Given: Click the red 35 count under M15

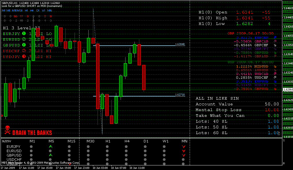Looking at the screenshot, I should [15, 16].
